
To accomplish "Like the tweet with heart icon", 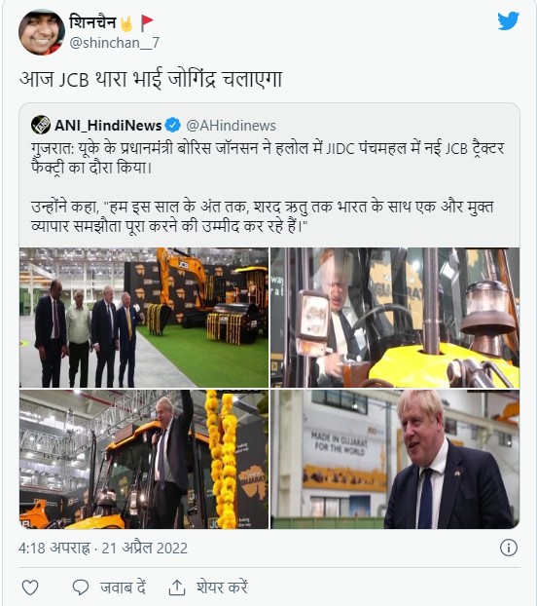I will pos(30,587).
